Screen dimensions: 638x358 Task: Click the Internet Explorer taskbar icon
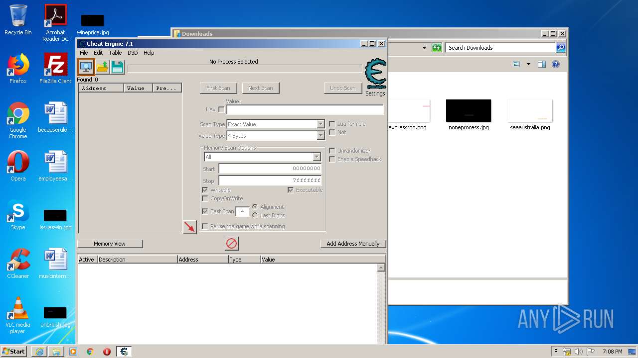39,352
